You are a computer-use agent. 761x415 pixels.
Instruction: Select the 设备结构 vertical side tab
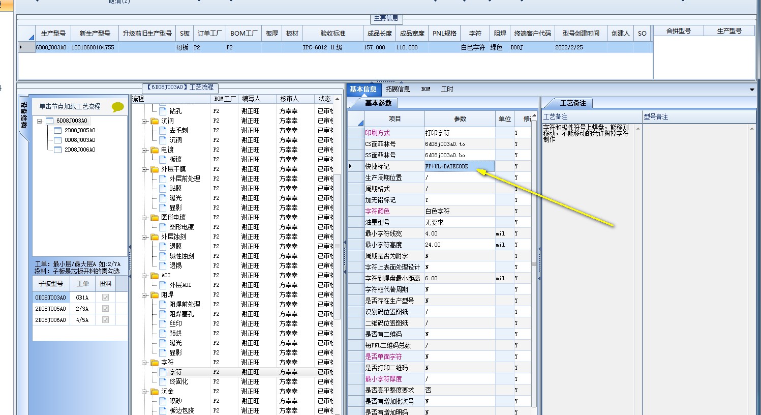(x=23, y=115)
